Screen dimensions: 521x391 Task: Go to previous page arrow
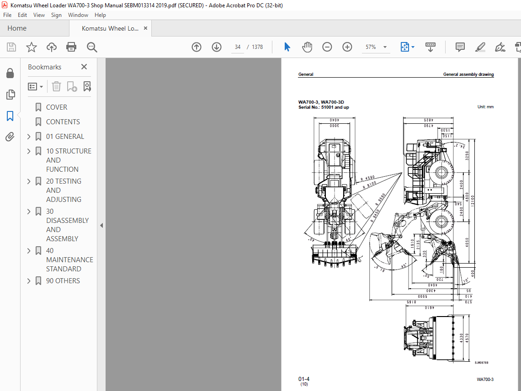pyautogui.click(x=197, y=47)
